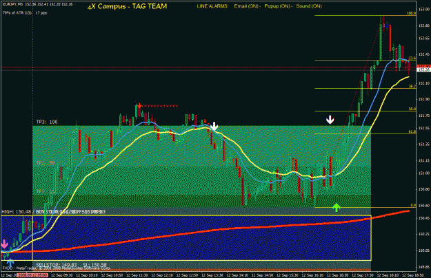Select the white down arrow near 13:30

[x=214, y=127]
